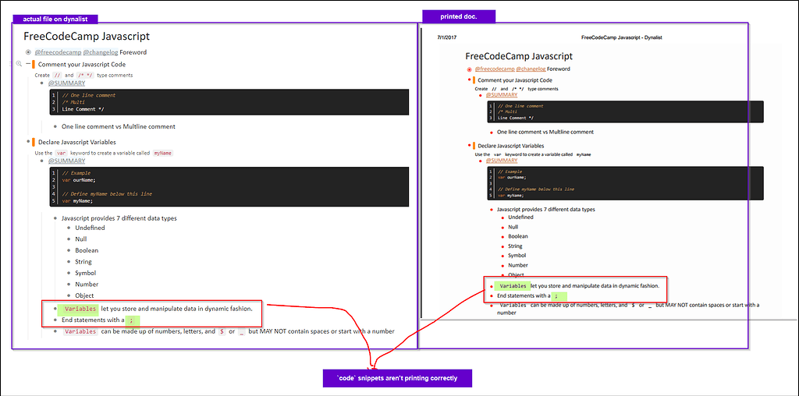Click the large FreeCodeCamp Javascript title in printed doc
The height and width of the screenshot is (396, 799).
(519, 56)
